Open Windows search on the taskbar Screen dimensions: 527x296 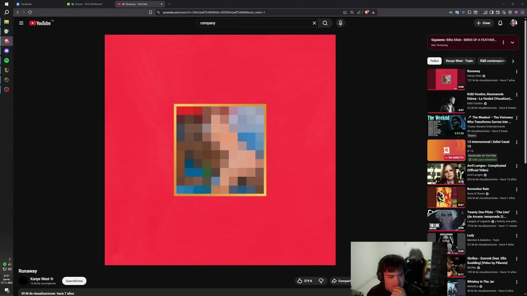pos(6,12)
